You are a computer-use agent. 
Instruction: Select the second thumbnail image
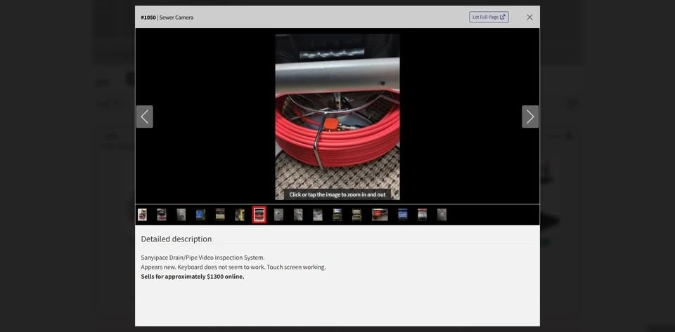pyautogui.click(x=162, y=215)
